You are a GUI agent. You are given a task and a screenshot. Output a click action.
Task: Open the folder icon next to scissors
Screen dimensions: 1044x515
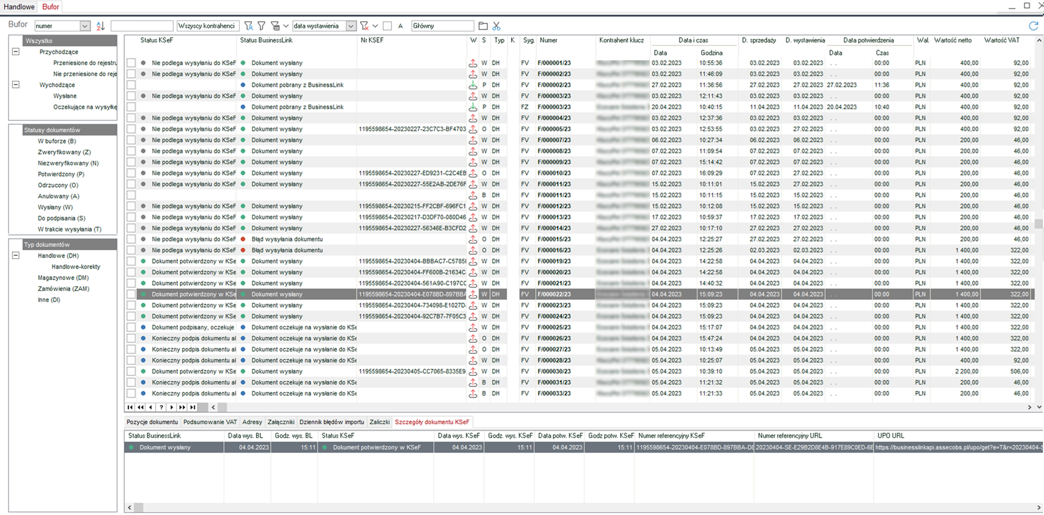pos(483,26)
